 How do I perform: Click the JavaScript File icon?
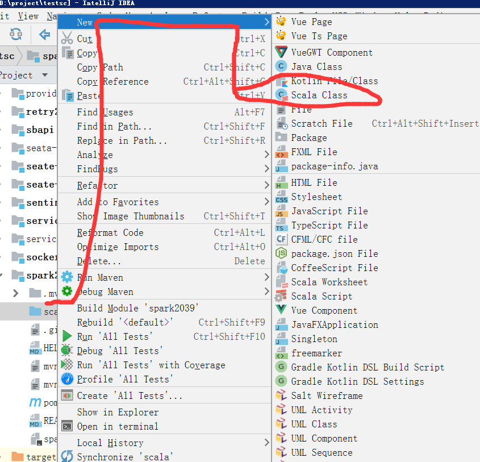281,211
